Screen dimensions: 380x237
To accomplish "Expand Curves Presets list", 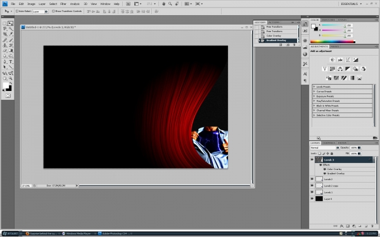I will (314, 92).
